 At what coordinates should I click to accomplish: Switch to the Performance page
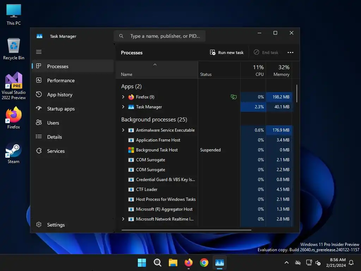coord(73,80)
